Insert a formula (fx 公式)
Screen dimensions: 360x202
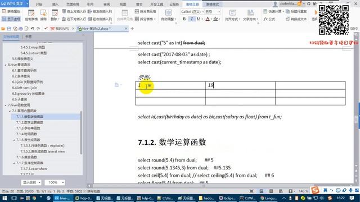[269, 19]
